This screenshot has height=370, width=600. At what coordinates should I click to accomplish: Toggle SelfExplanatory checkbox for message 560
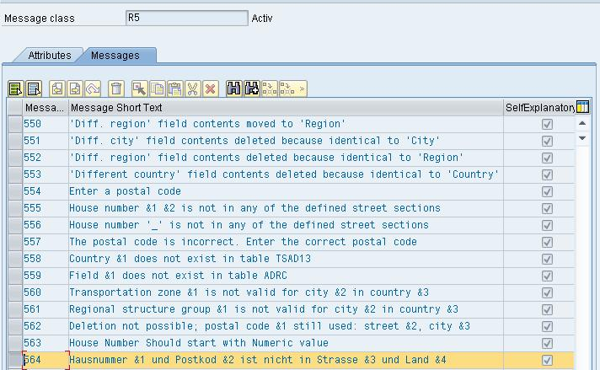[547, 292]
